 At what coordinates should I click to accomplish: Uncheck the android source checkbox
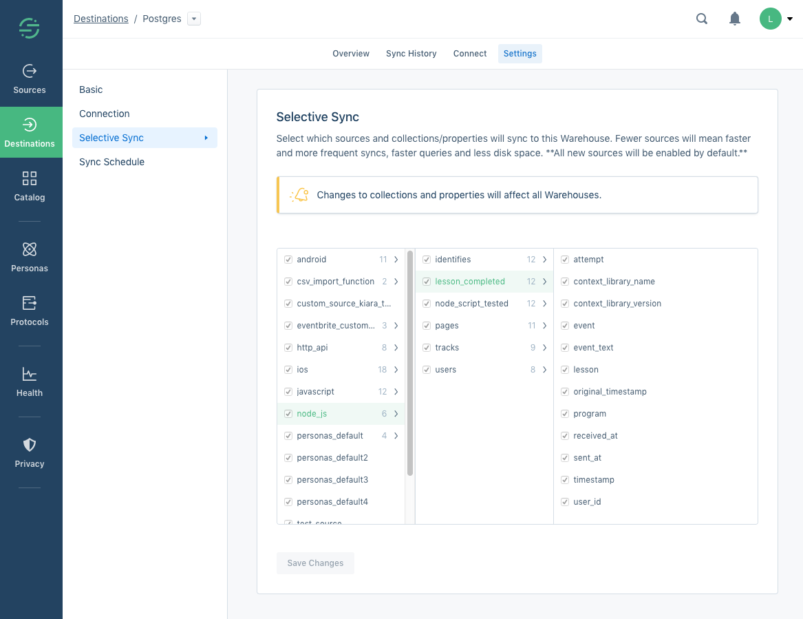pyautogui.click(x=288, y=260)
